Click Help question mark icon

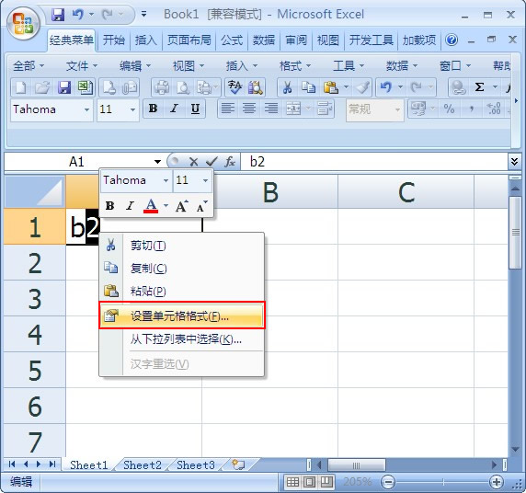tap(452, 40)
